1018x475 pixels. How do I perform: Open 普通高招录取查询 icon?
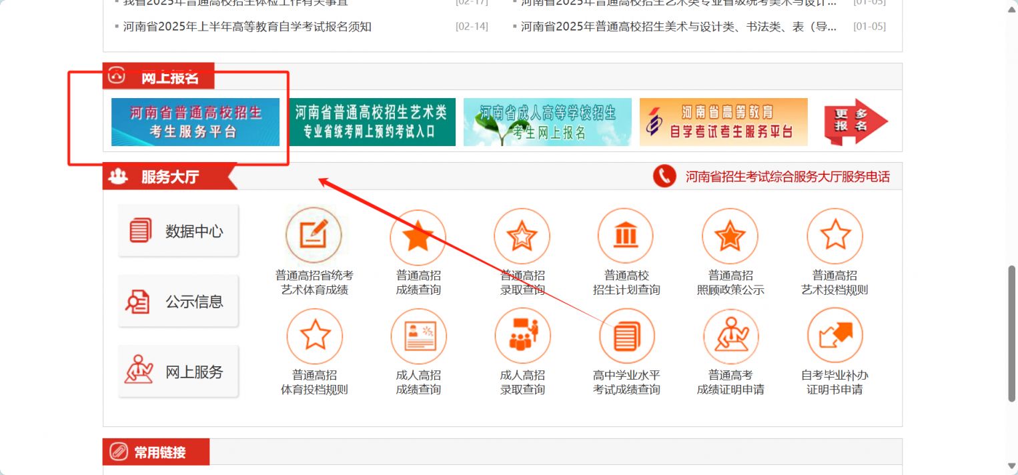(522, 235)
